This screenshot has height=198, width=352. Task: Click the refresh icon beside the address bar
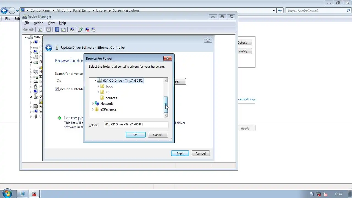pos(280,10)
